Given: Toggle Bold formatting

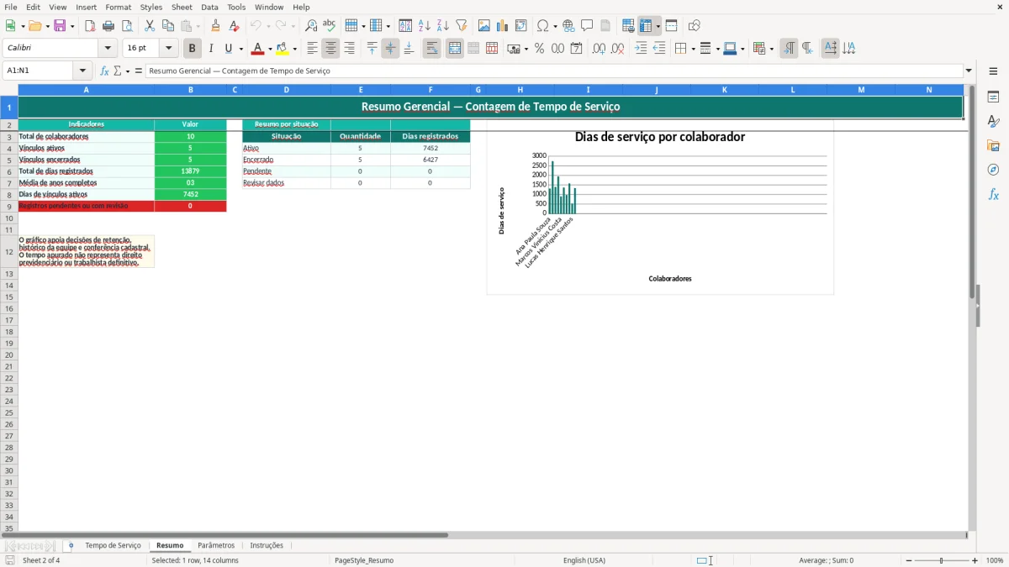Looking at the screenshot, I should (193, 49).
